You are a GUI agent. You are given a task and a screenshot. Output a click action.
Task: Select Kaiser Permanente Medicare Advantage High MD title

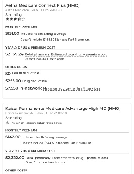click(63, 108)
